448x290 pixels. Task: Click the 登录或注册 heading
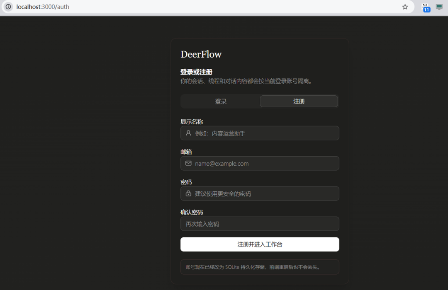196,72
